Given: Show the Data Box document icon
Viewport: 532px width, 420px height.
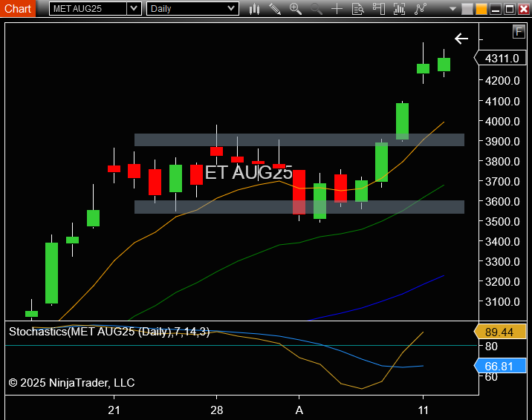Looking at the screenshot, I should point(357,9).
